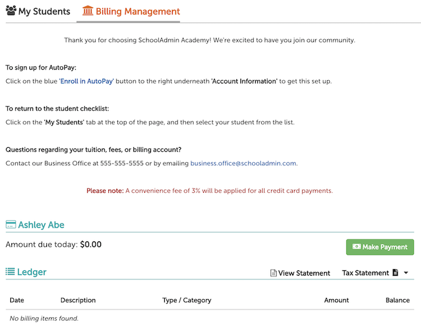Click the Ashley Abe account heading

point(41,225)
